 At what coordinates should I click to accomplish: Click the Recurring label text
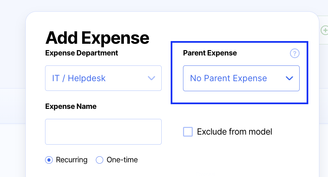tap(71, 160)
